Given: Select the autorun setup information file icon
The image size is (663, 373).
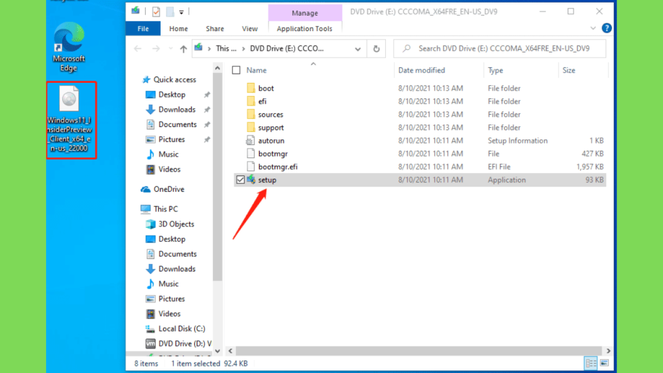Looking at the screenshot, I should point(251,141).
